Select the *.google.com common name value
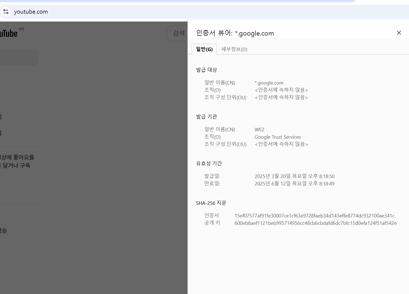This screenshot has width=409, height=294. pos(269,83)
